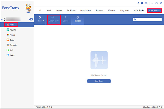The height and width of the screenshot is (109, 164).
Task: Expand the Add dropdown arrow
Action: click(44, 21)
